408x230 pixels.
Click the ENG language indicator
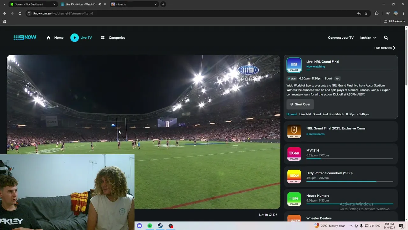[x=378, y=226]
